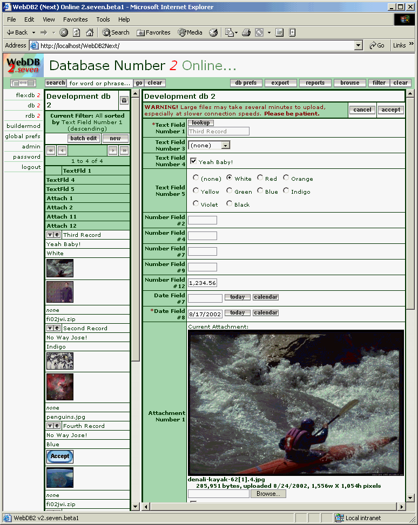Go to next records page arrow
This screenshot has height=525, width=418.
click(113, 151)
